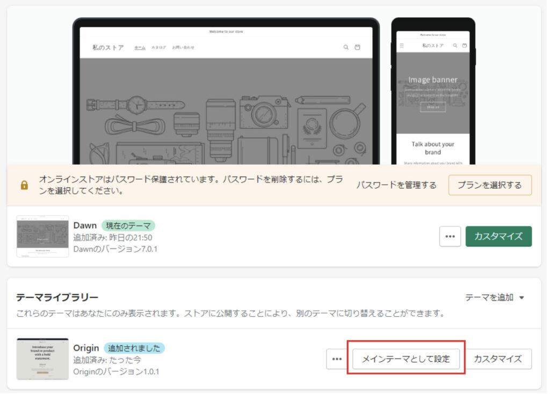Click the green カスタマイズ button for Dawn
This screenshot has height=394, width=550.
[498, 236]
